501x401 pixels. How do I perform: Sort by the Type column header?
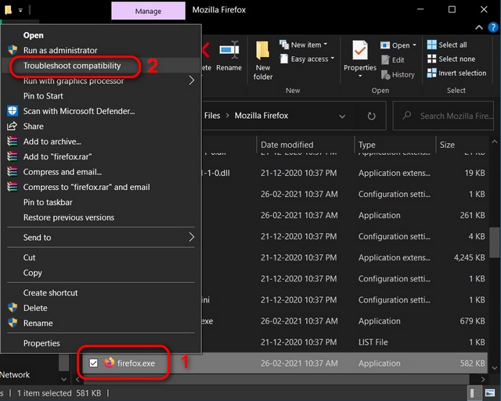[x=395, y=145]
